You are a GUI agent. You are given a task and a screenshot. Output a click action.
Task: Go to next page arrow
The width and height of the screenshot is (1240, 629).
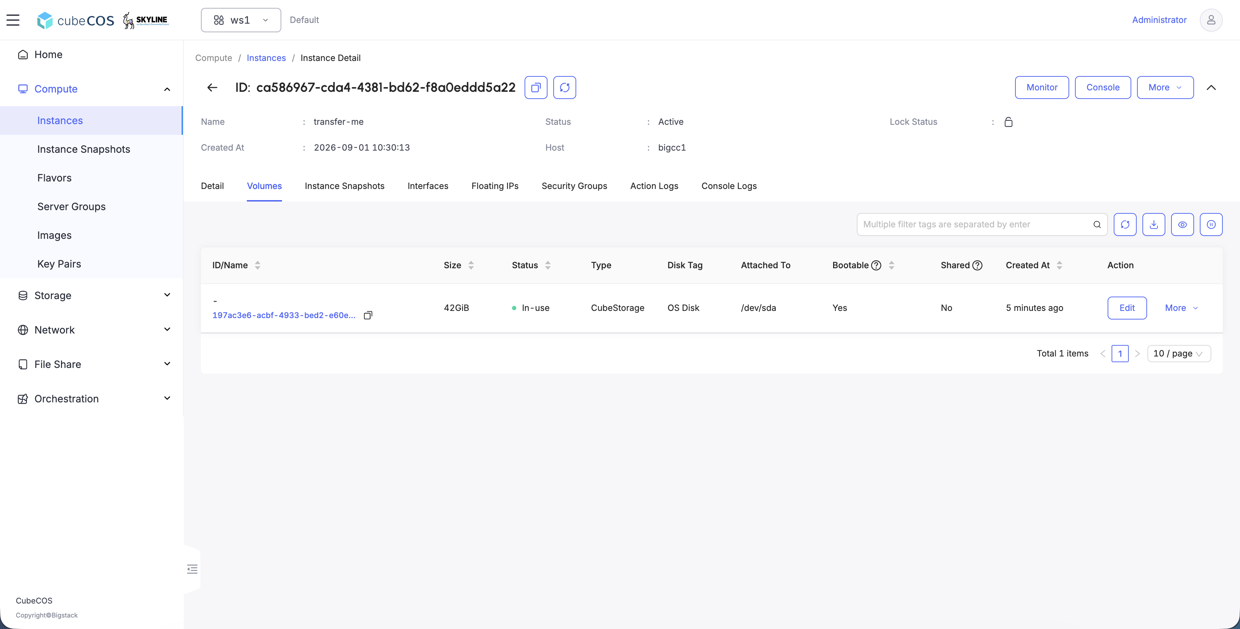click(x=1137, y=354)
